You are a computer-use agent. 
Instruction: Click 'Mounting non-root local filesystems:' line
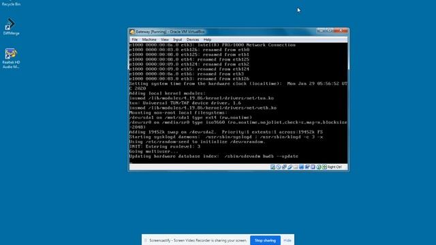pos(178,113)
